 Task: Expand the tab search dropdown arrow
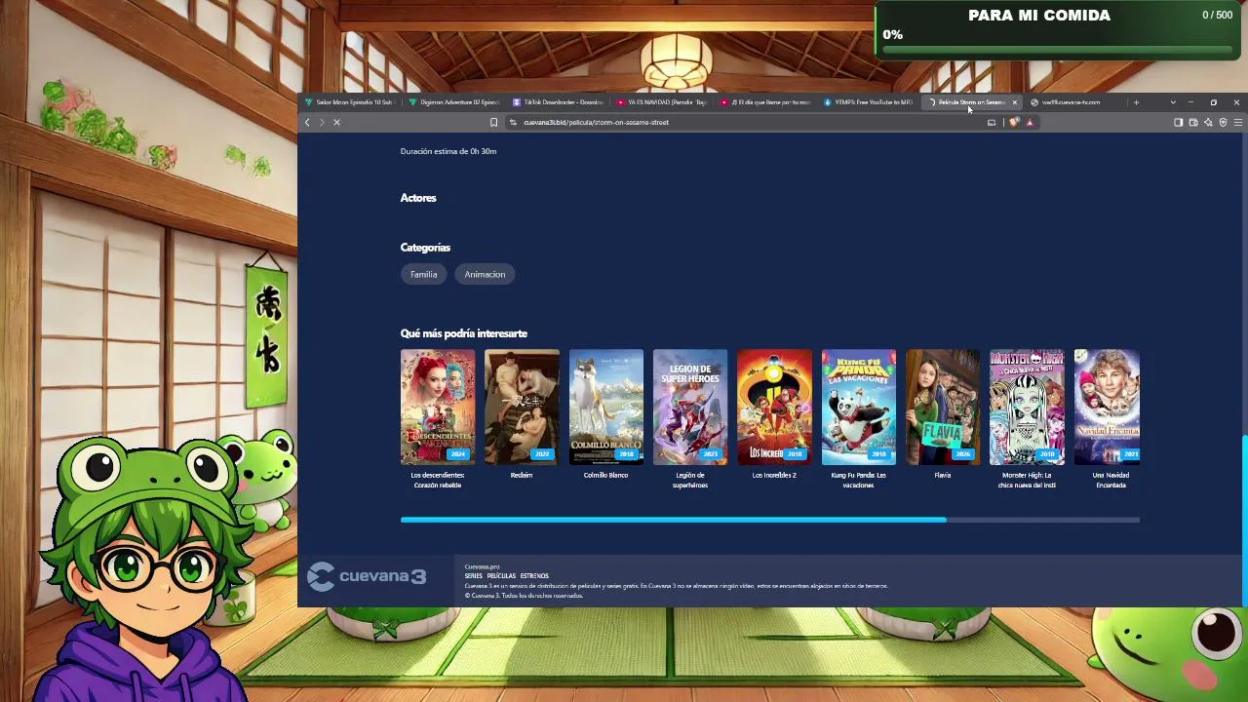[x=1173, y=102]
